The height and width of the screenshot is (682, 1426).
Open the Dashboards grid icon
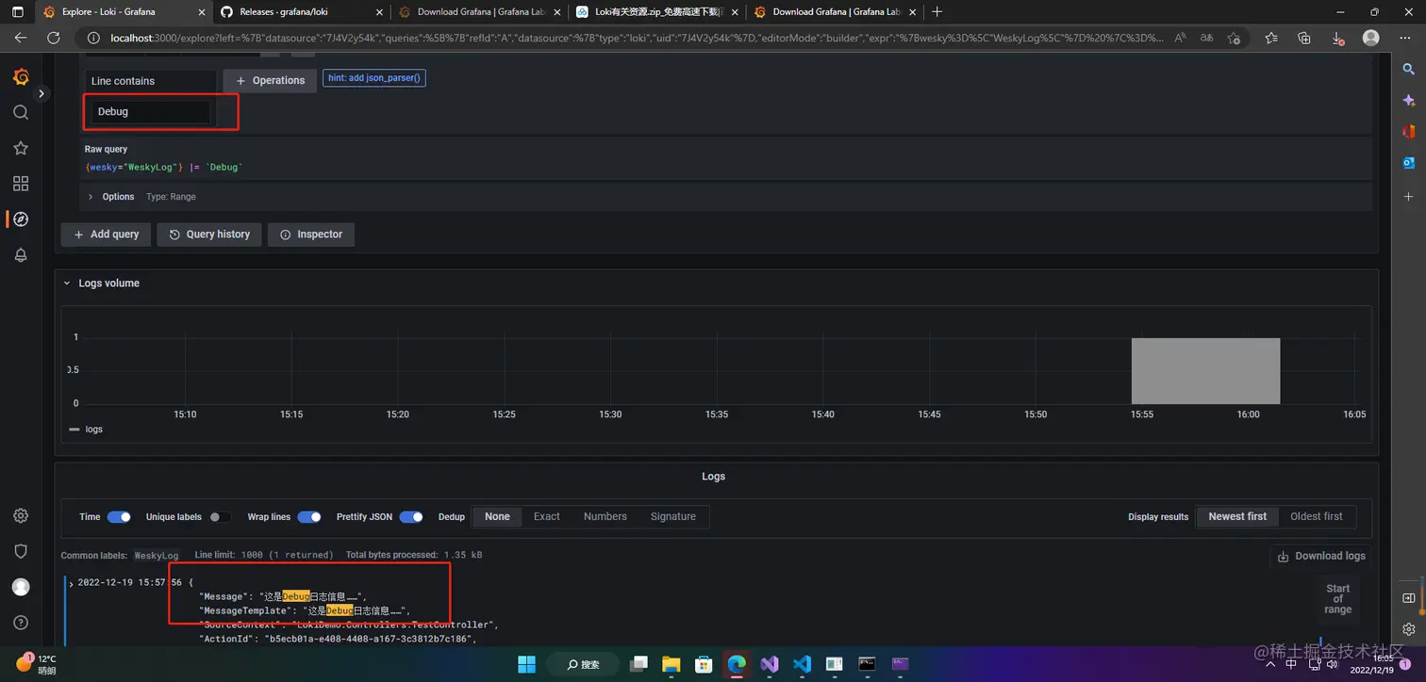pos(21,184)
